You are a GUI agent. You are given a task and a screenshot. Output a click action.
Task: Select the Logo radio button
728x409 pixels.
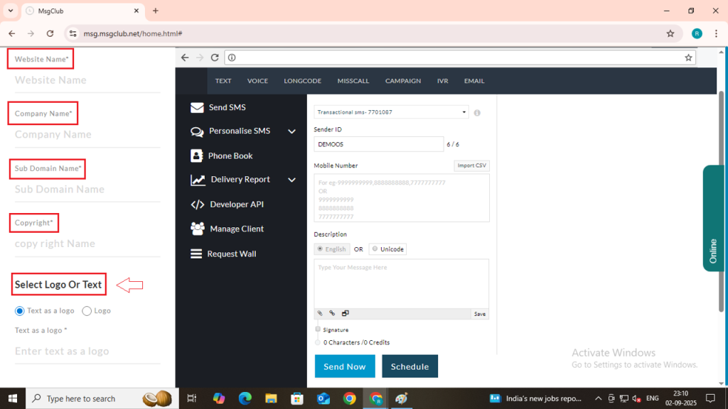(x=86, y=311)
